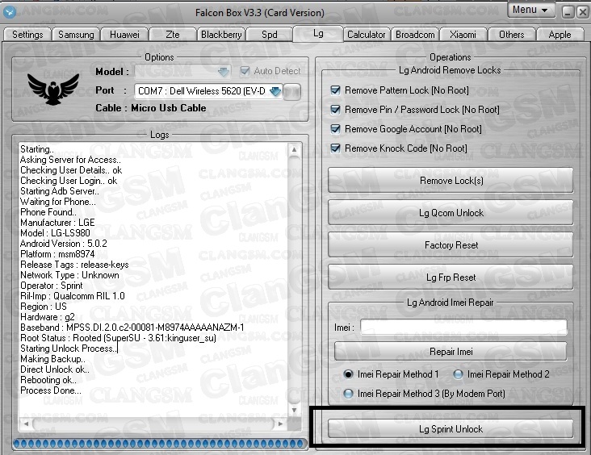Uncheck Remove Pattern Lock [No Root]
The width and height of the screenshot is (591, 455).
pyautogui.click(x=335, y=90)
